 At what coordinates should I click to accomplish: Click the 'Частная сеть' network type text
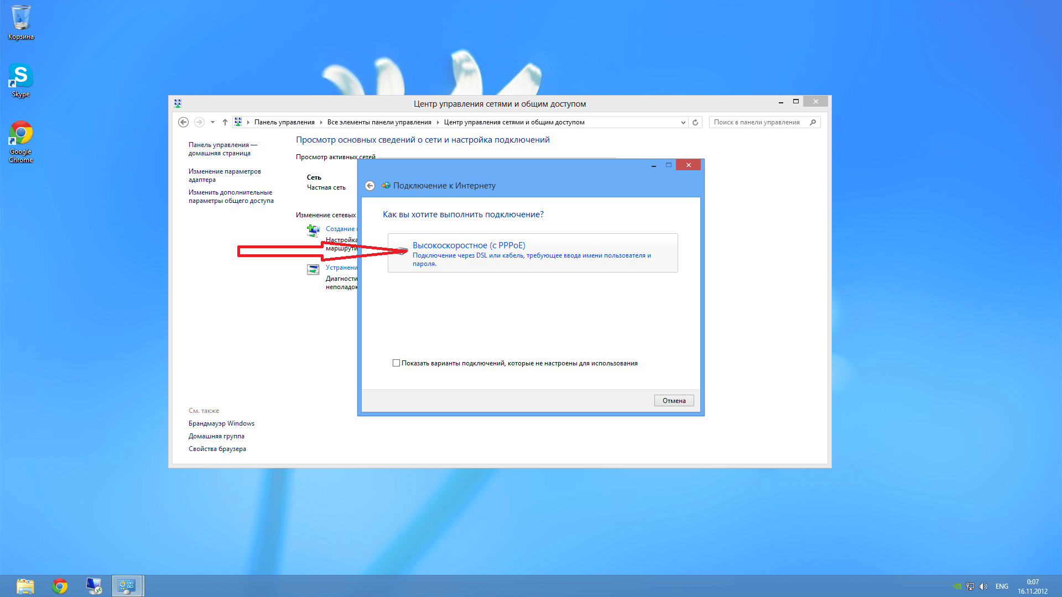(x=326, y=187)
